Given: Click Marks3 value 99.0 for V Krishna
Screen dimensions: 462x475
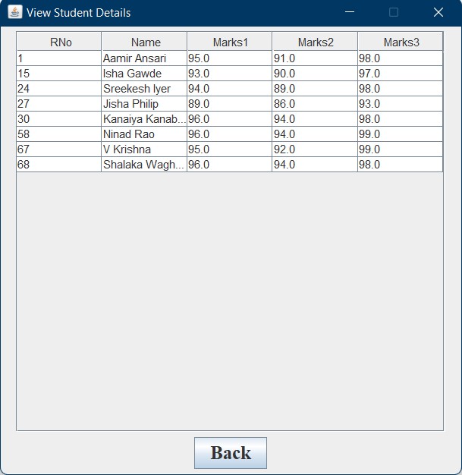Looking at the screenshot, I should [401, 149].
